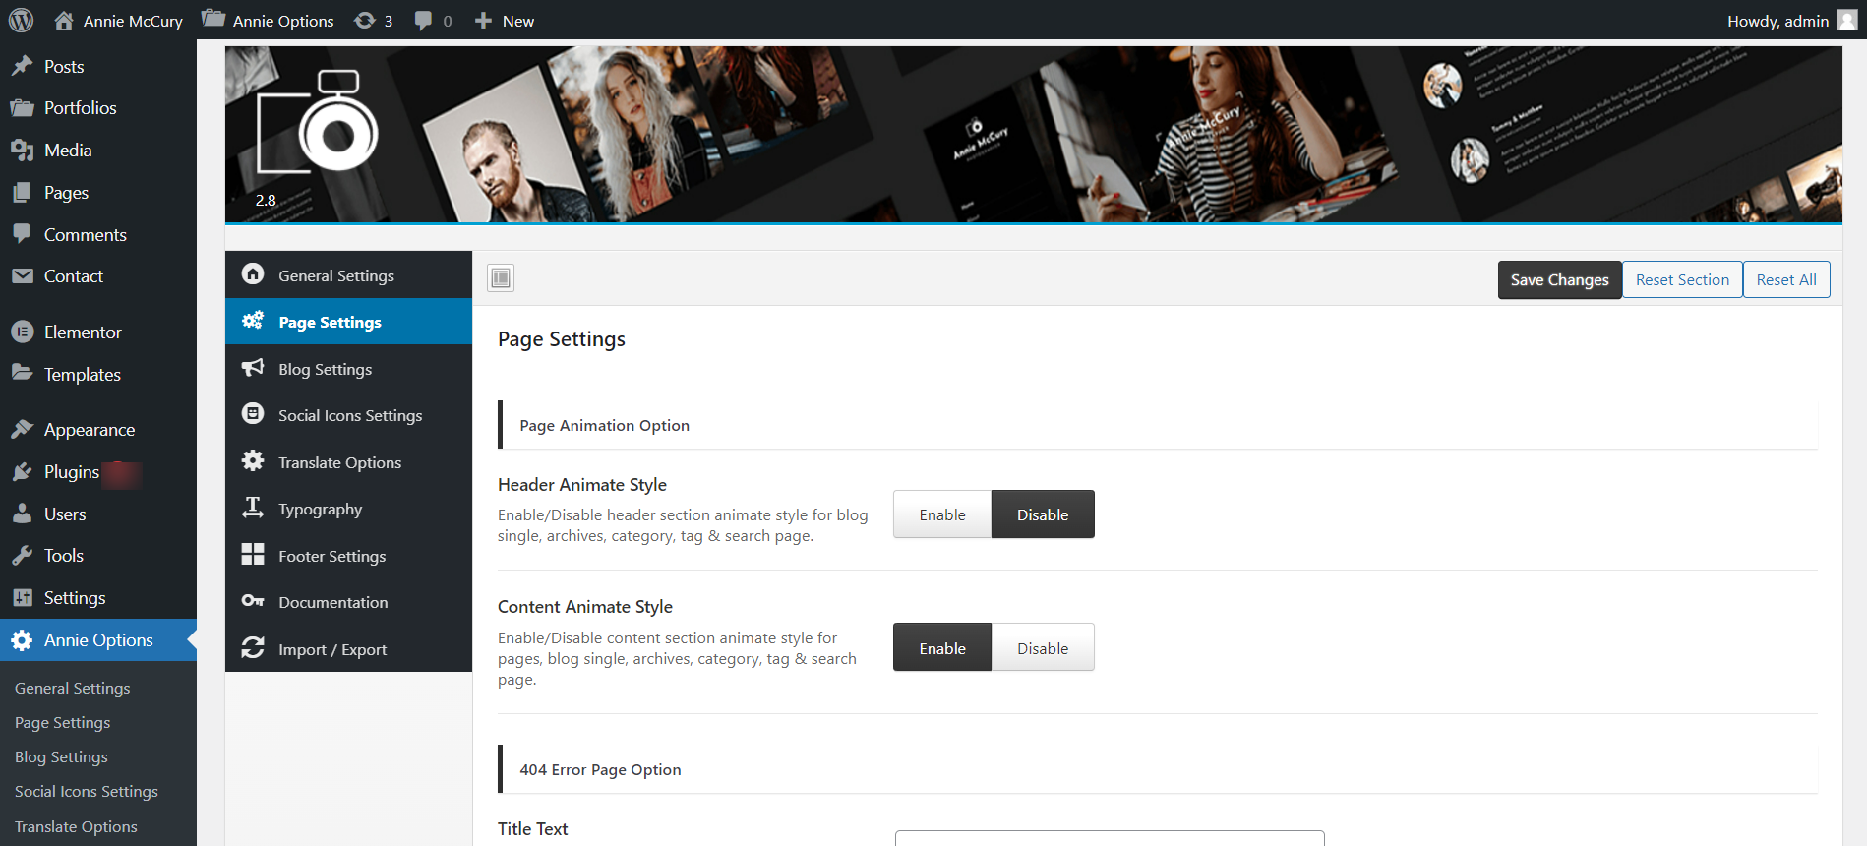Click the Footer Settings grid icon
Viewport: 1867px width, 846px height.
[x=253, y=555]
